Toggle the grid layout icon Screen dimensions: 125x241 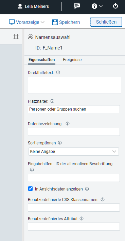coord(16,37)
